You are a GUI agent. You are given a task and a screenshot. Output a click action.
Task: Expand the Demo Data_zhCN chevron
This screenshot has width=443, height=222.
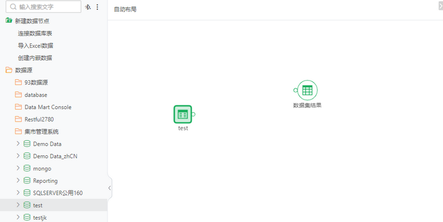tap(18, 156)
